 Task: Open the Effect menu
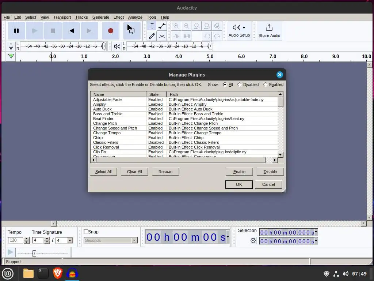pos(119,17)
